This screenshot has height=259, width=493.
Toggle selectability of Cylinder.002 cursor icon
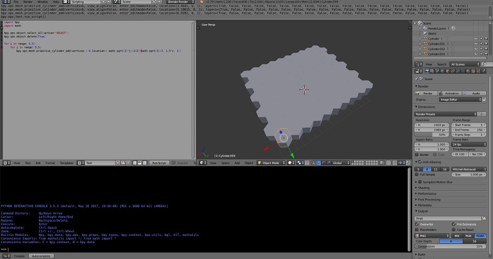pos(481,49)
